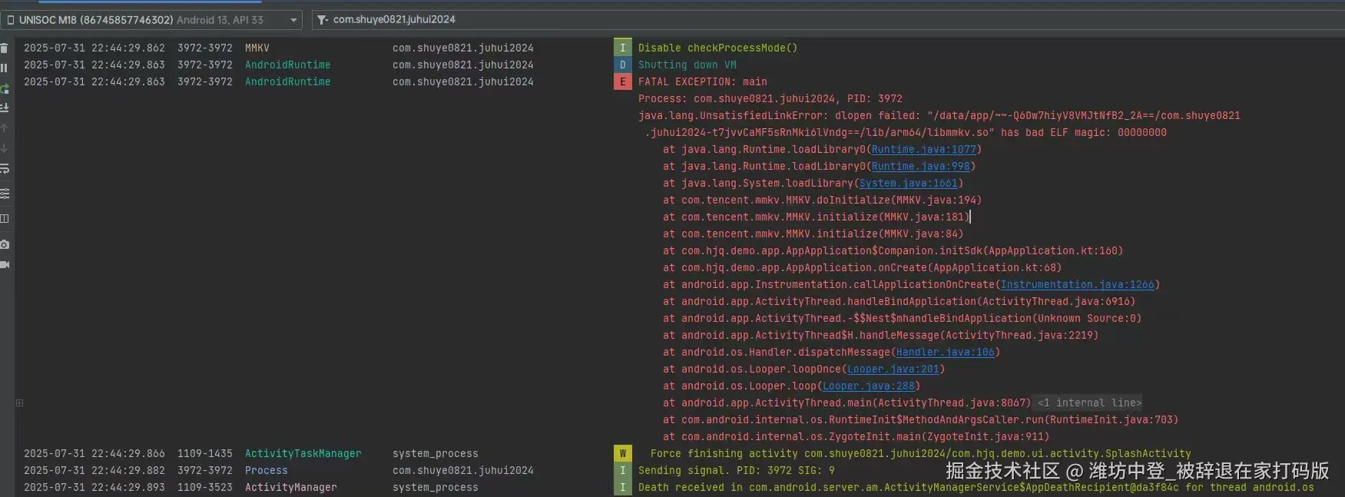
Task: Click 'Force finishing activity' warning message
Action: click(x=920, y=453)
